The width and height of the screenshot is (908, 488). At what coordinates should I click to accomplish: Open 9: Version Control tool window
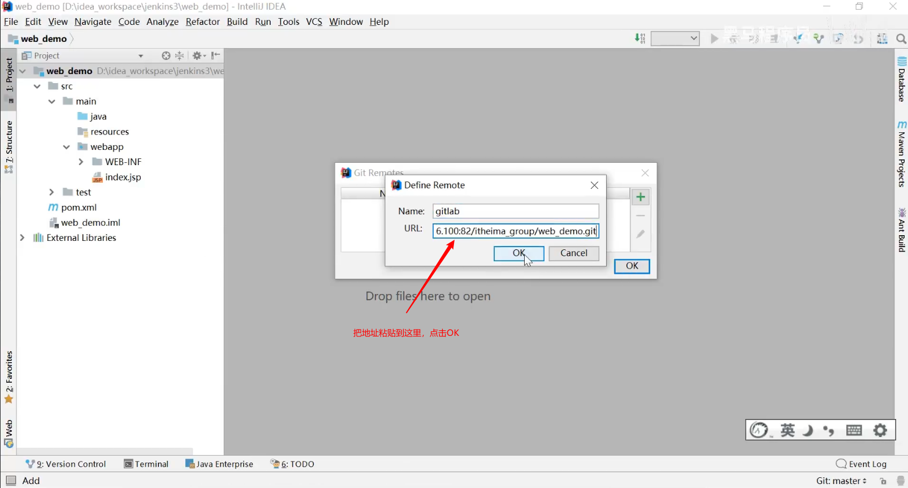point(66,464)
